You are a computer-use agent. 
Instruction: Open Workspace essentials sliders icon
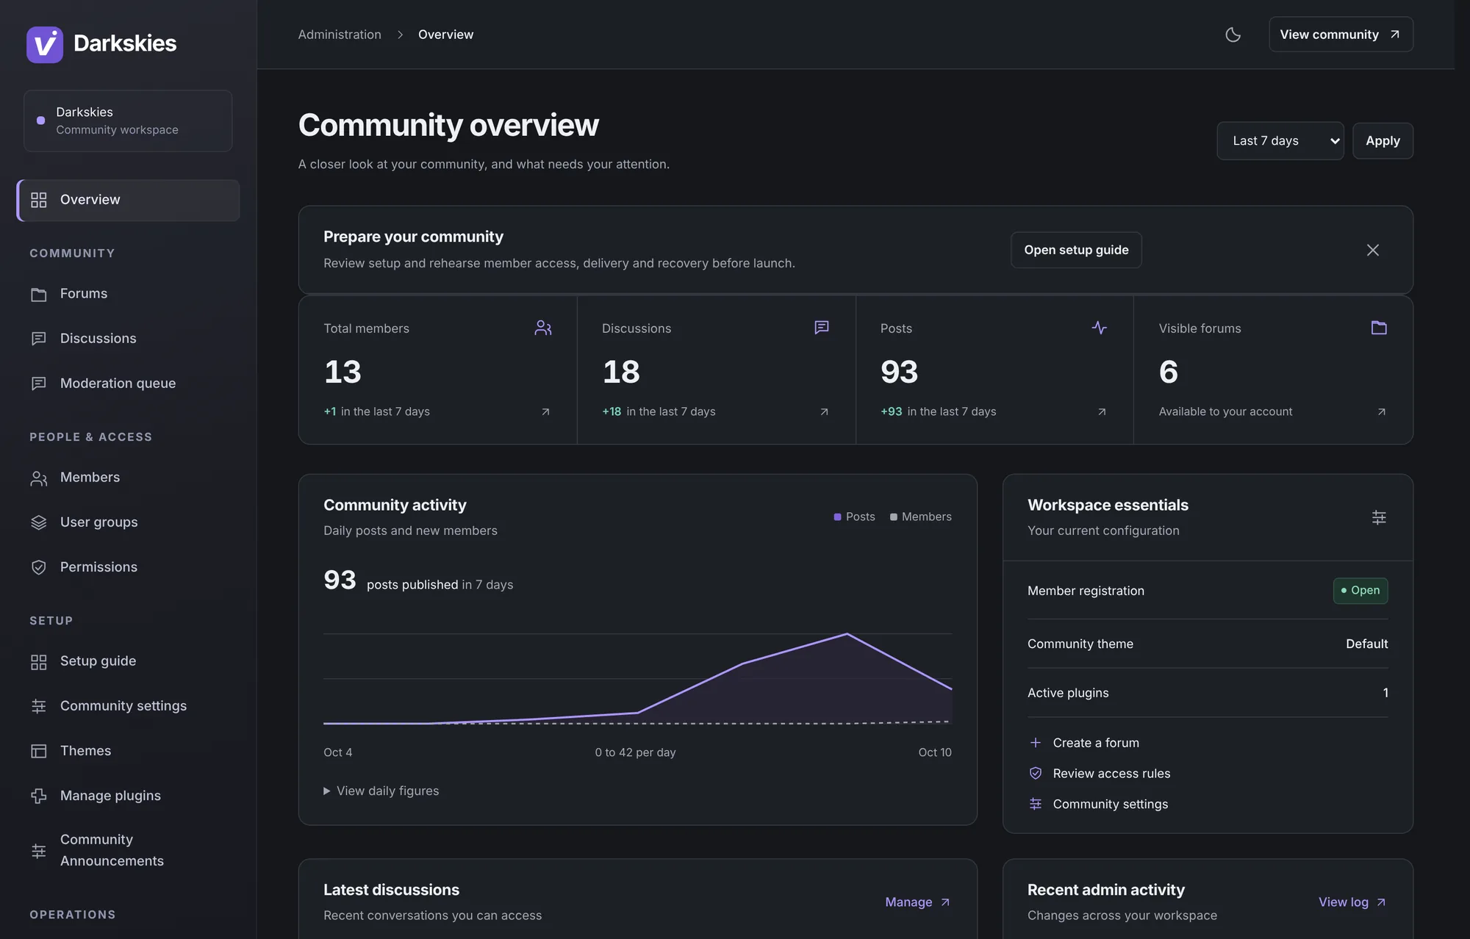[x=1379, y=517]
